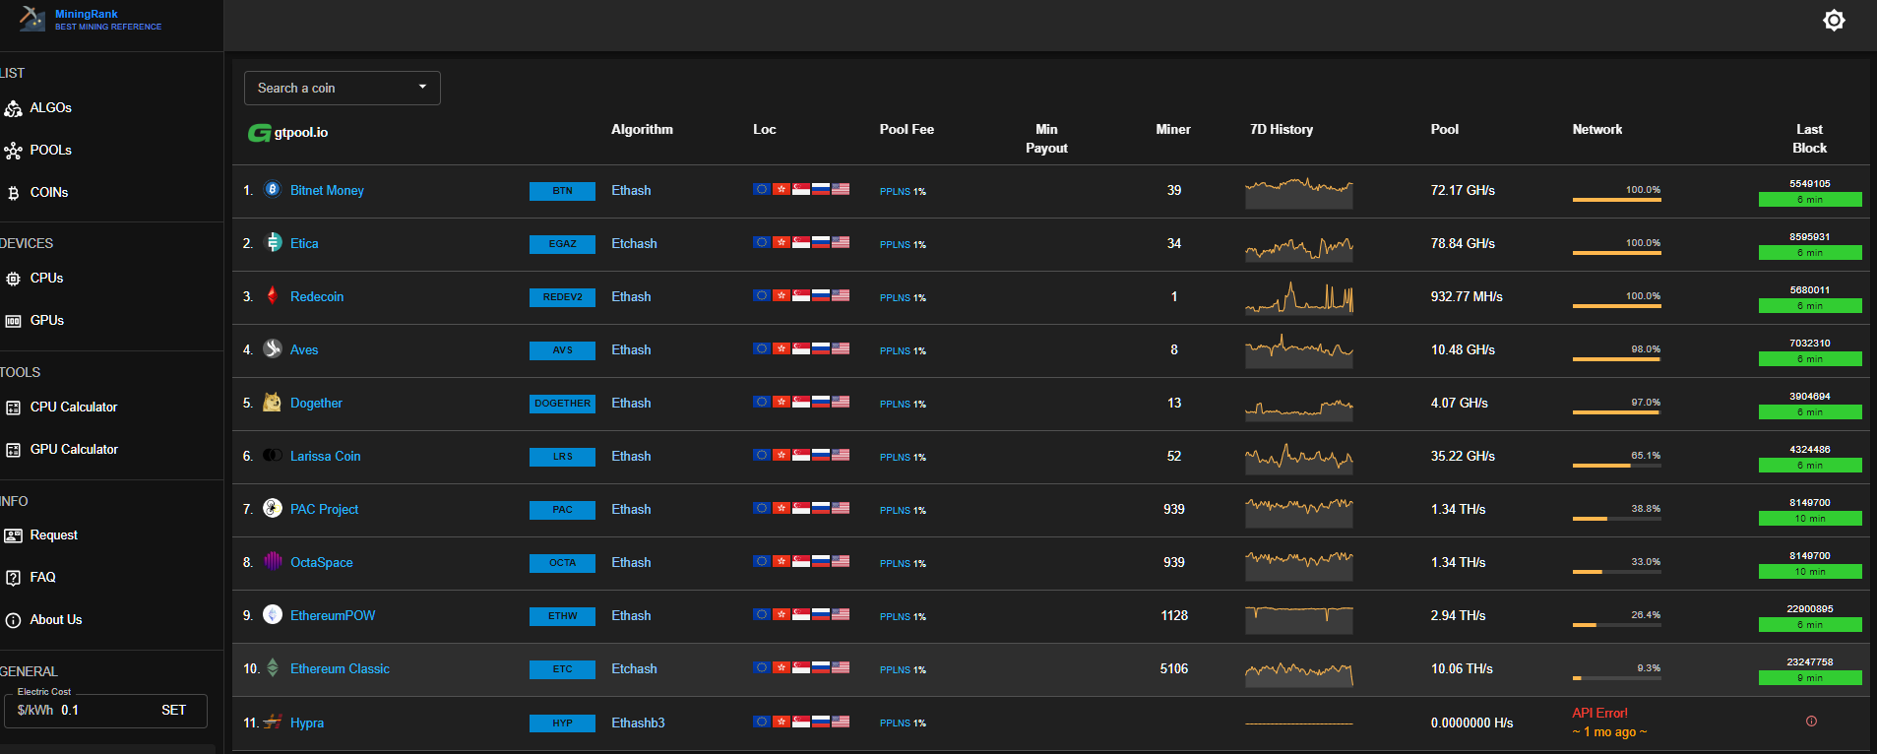Viewport: 1877px width, 754px height.
Task: Open the Larissa Coin link
Action: 325,457
